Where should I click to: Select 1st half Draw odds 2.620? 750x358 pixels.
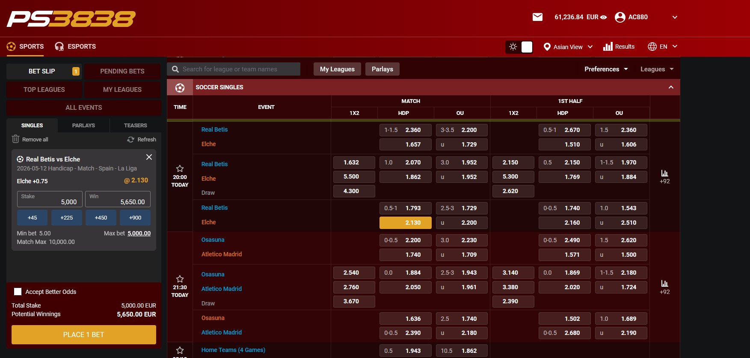coord(513,191)
